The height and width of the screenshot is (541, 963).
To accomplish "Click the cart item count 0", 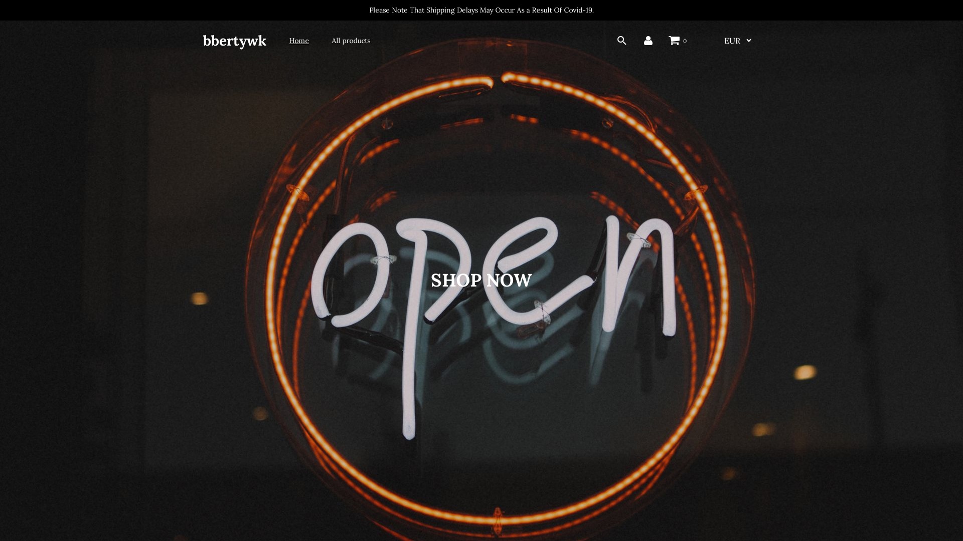I will click(x=685, y=41).
